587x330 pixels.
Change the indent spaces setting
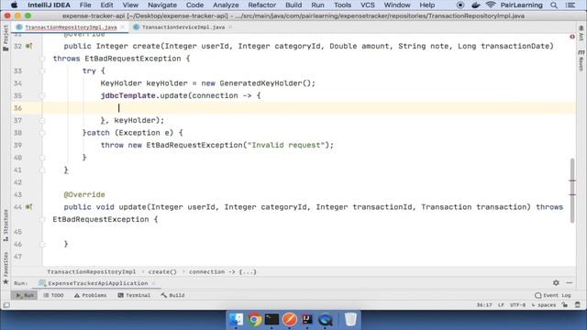click(x=544, y=305)
